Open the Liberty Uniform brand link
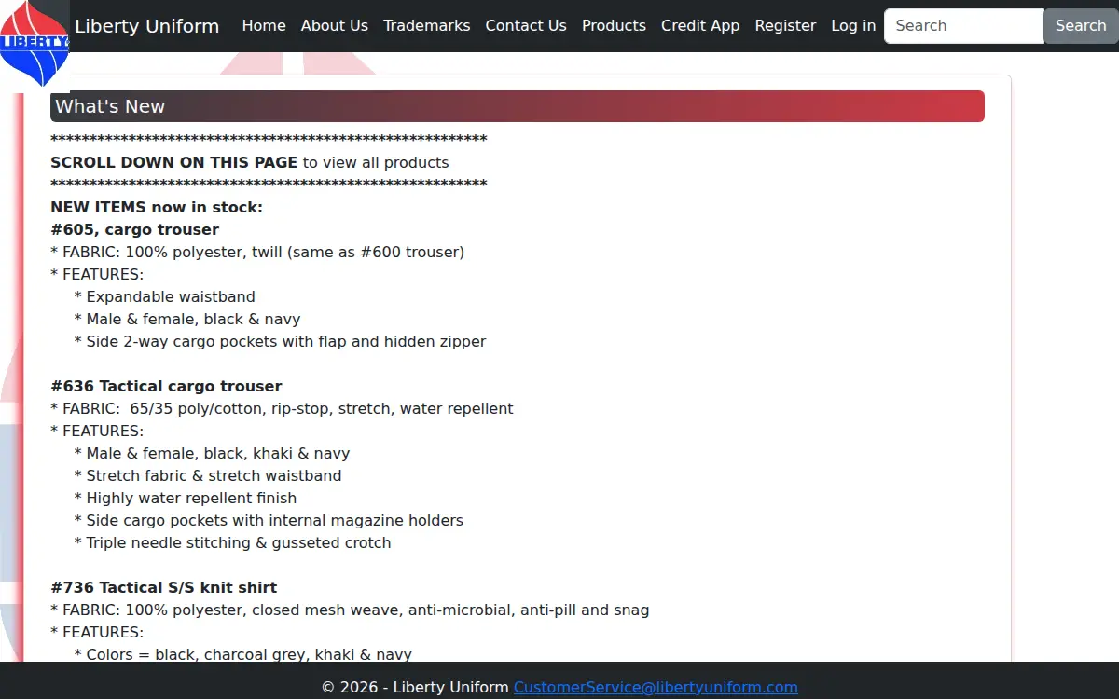Screen dimensions: 1119x699 pyautogui.click(x=147, y=26)
